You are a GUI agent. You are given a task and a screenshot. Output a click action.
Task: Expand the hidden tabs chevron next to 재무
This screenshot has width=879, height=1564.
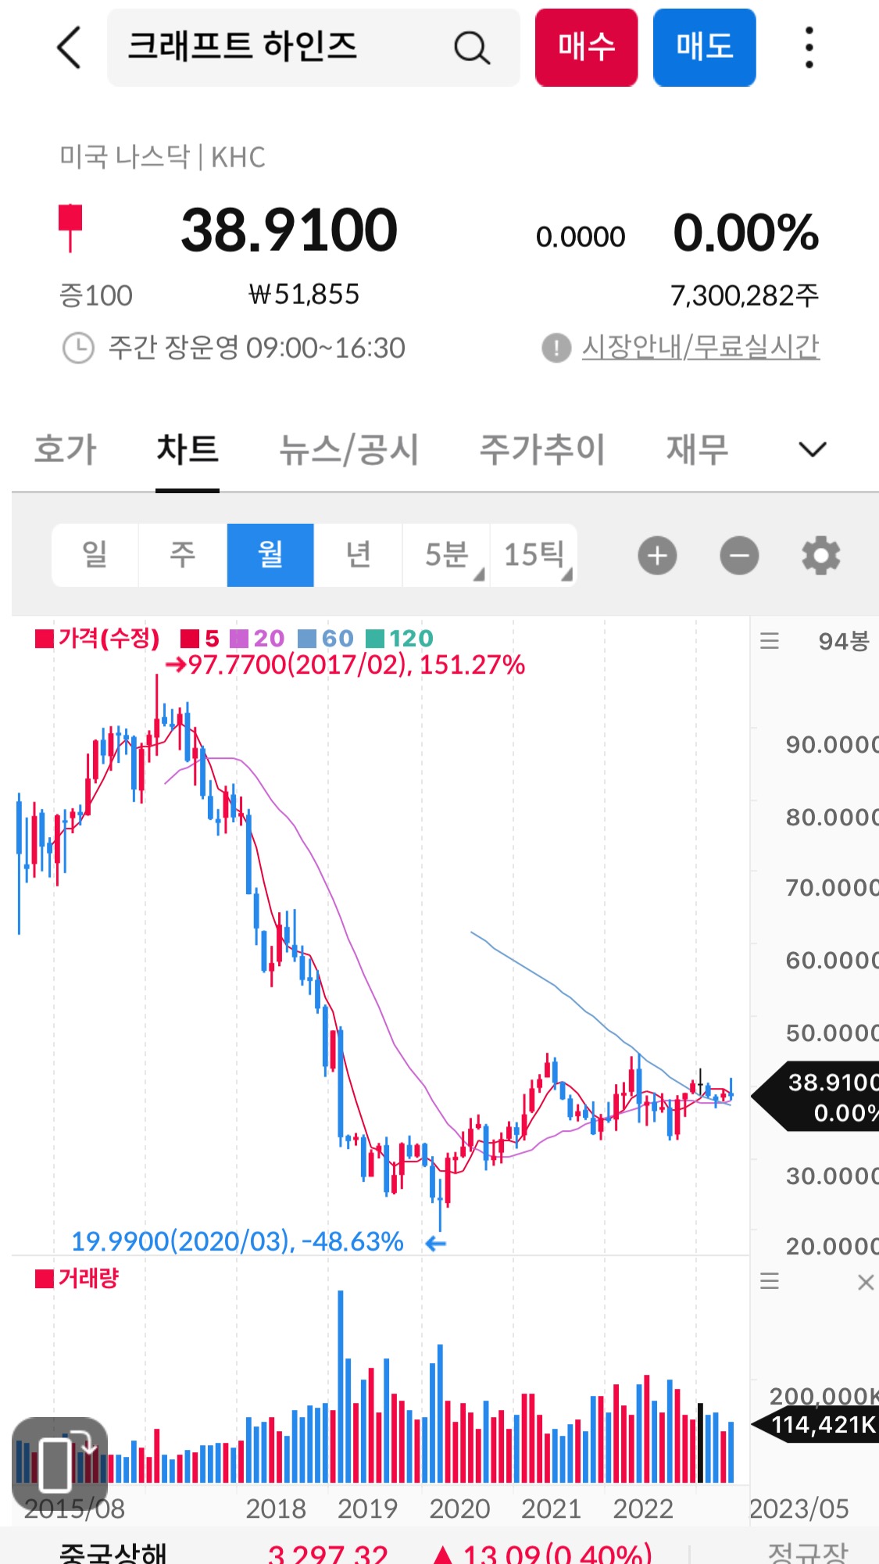click(x=811, y=449)
